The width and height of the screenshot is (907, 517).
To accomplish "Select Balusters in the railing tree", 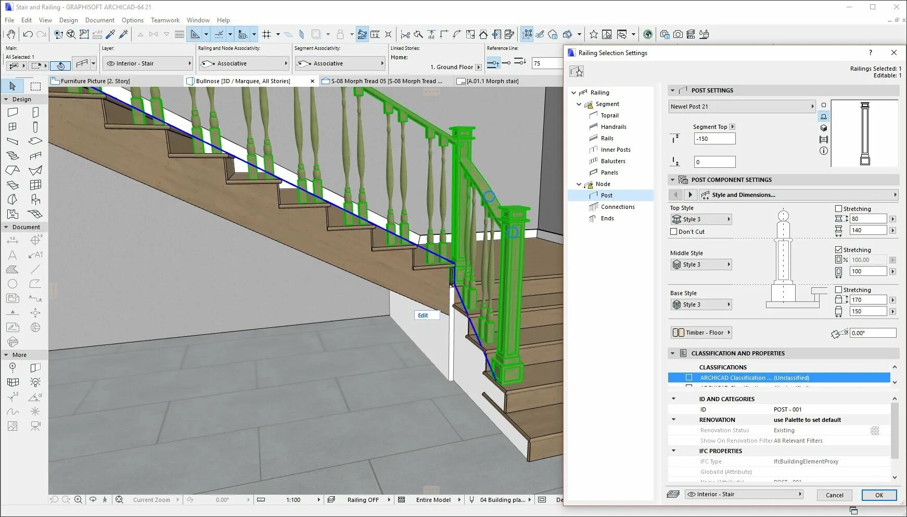I will tap(613, 161).
